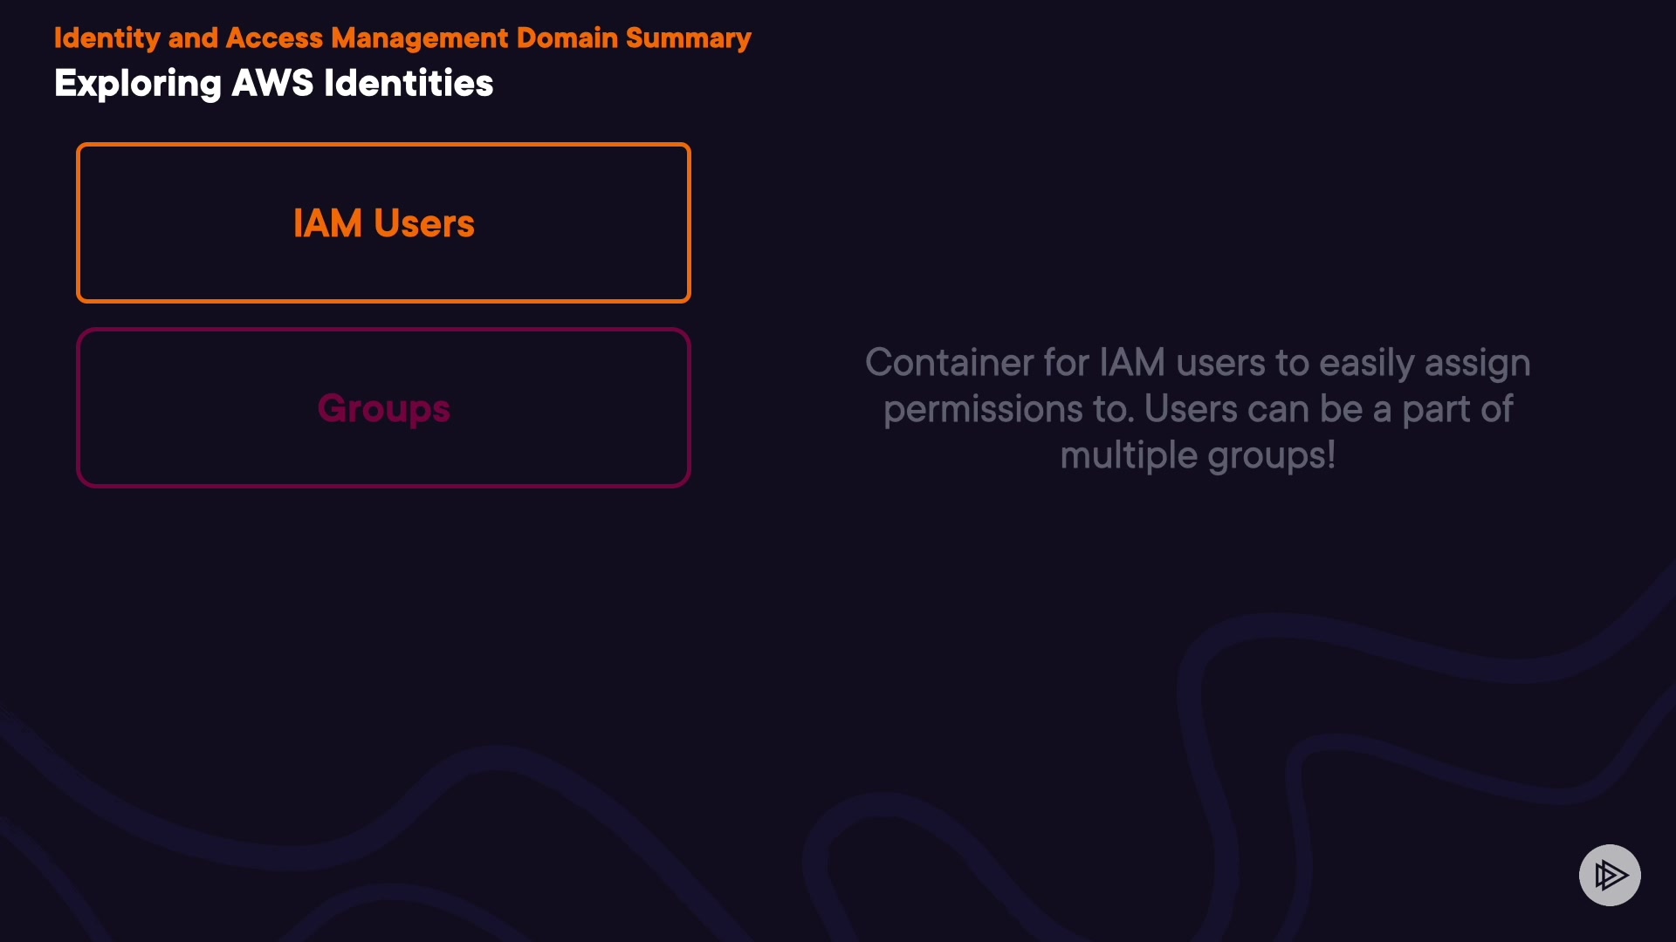The height and width of the screenshot is (942, 1676).
Task: Click the word Users inside the orange box
Action: [x=424, y=224]
